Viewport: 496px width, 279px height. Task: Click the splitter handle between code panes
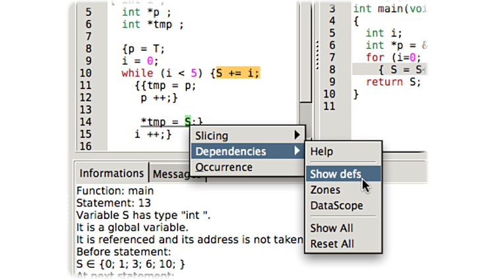point(317,53)
